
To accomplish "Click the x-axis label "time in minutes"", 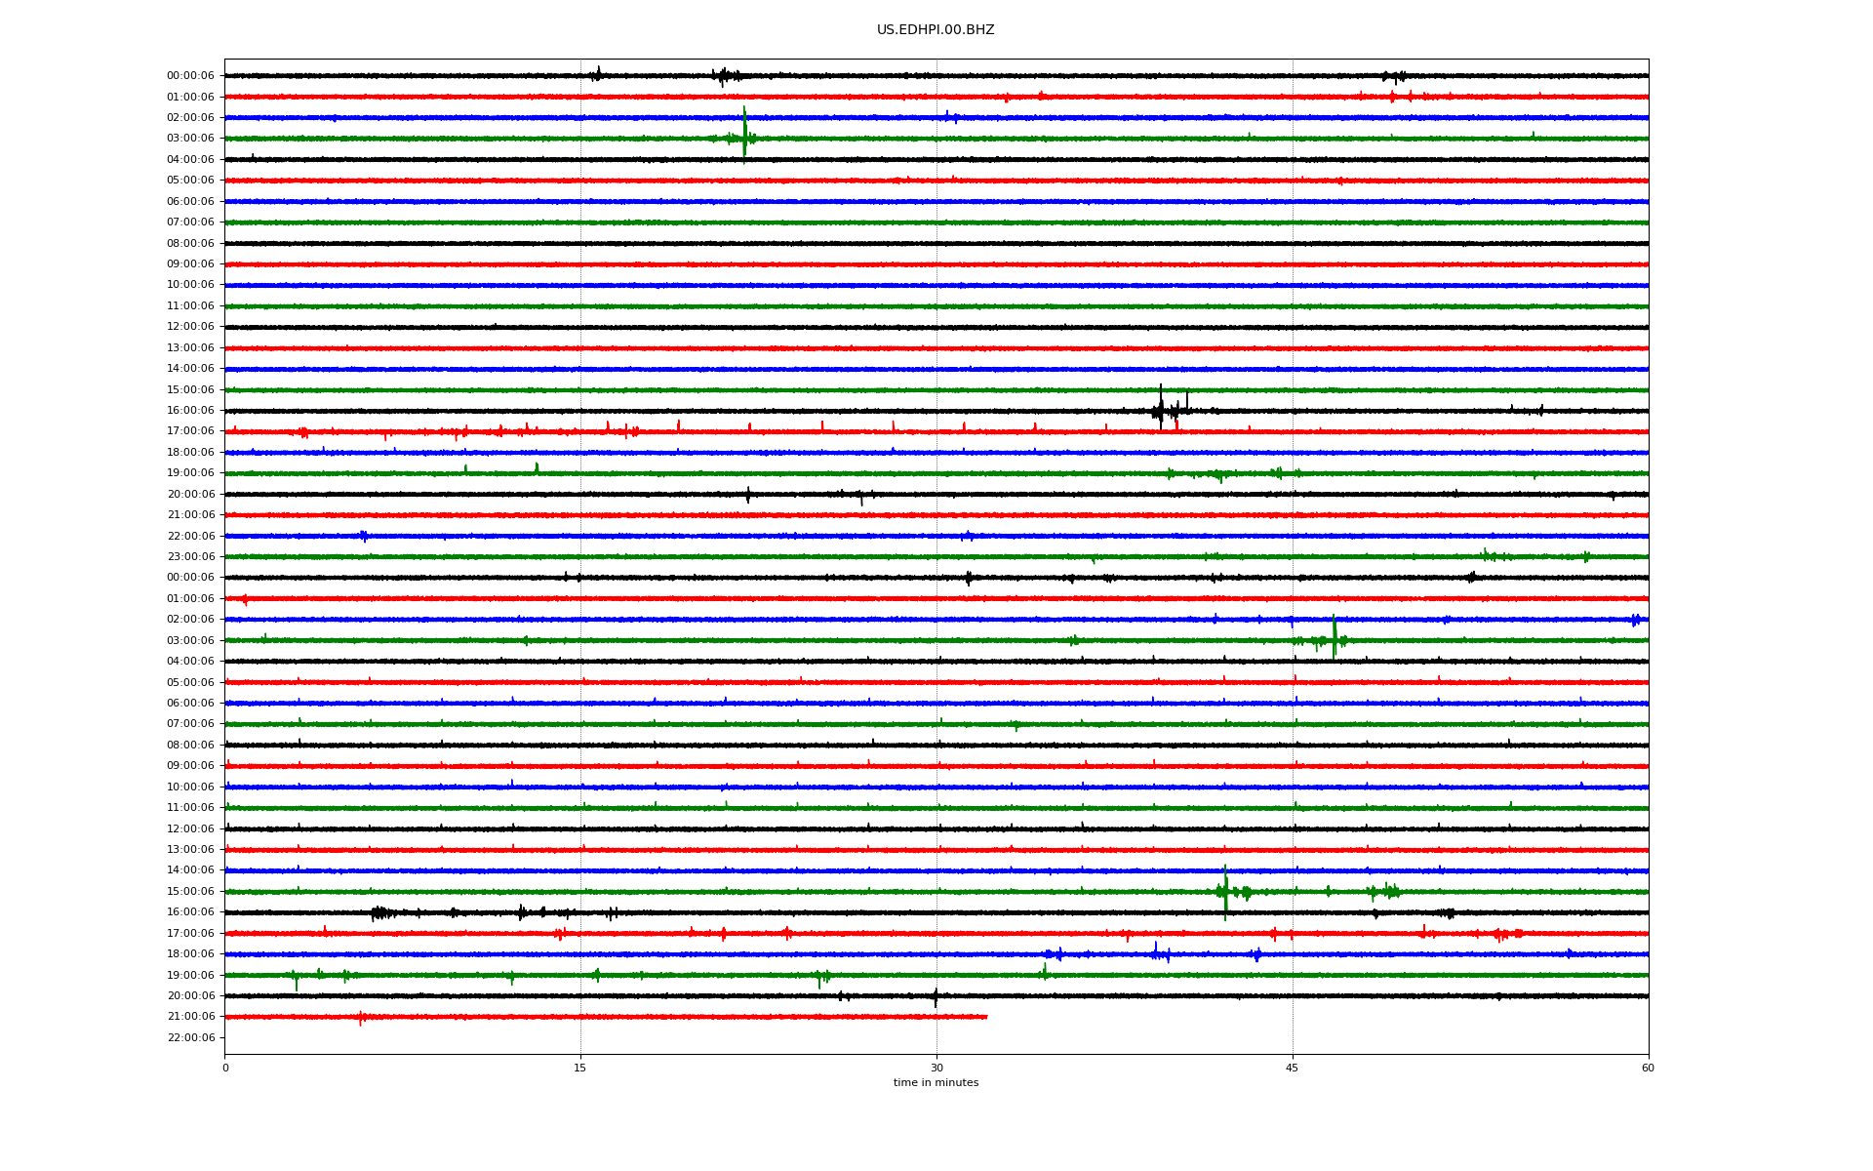I will [936, 1083].
